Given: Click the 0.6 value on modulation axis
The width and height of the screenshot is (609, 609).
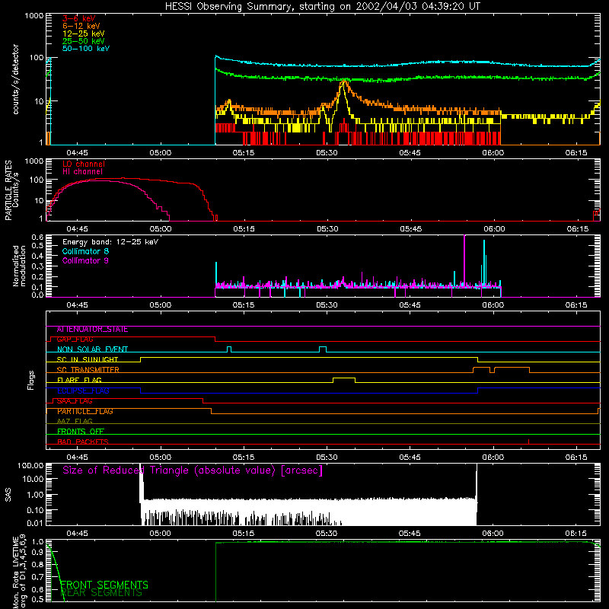Looking at the screenshot, I should click(37, 237).
